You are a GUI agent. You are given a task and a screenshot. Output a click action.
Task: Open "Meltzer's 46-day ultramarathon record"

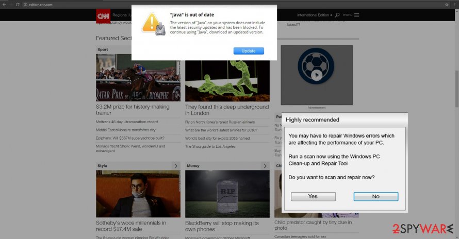pos(127,122)
